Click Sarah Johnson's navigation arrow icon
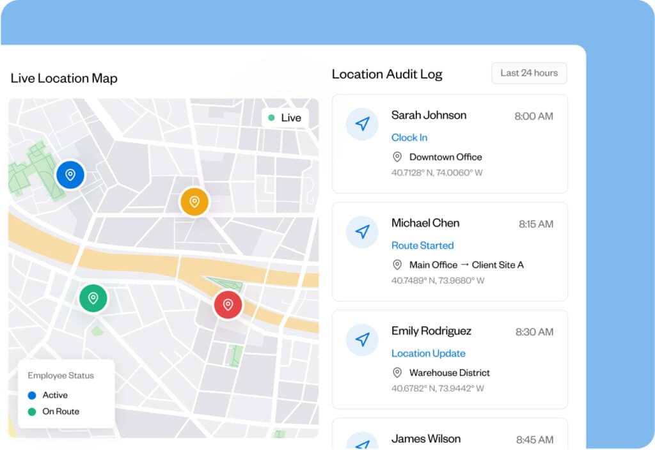The height and width of the screenshot is (450, 655). pyautogui.click(x=363, y=124)
